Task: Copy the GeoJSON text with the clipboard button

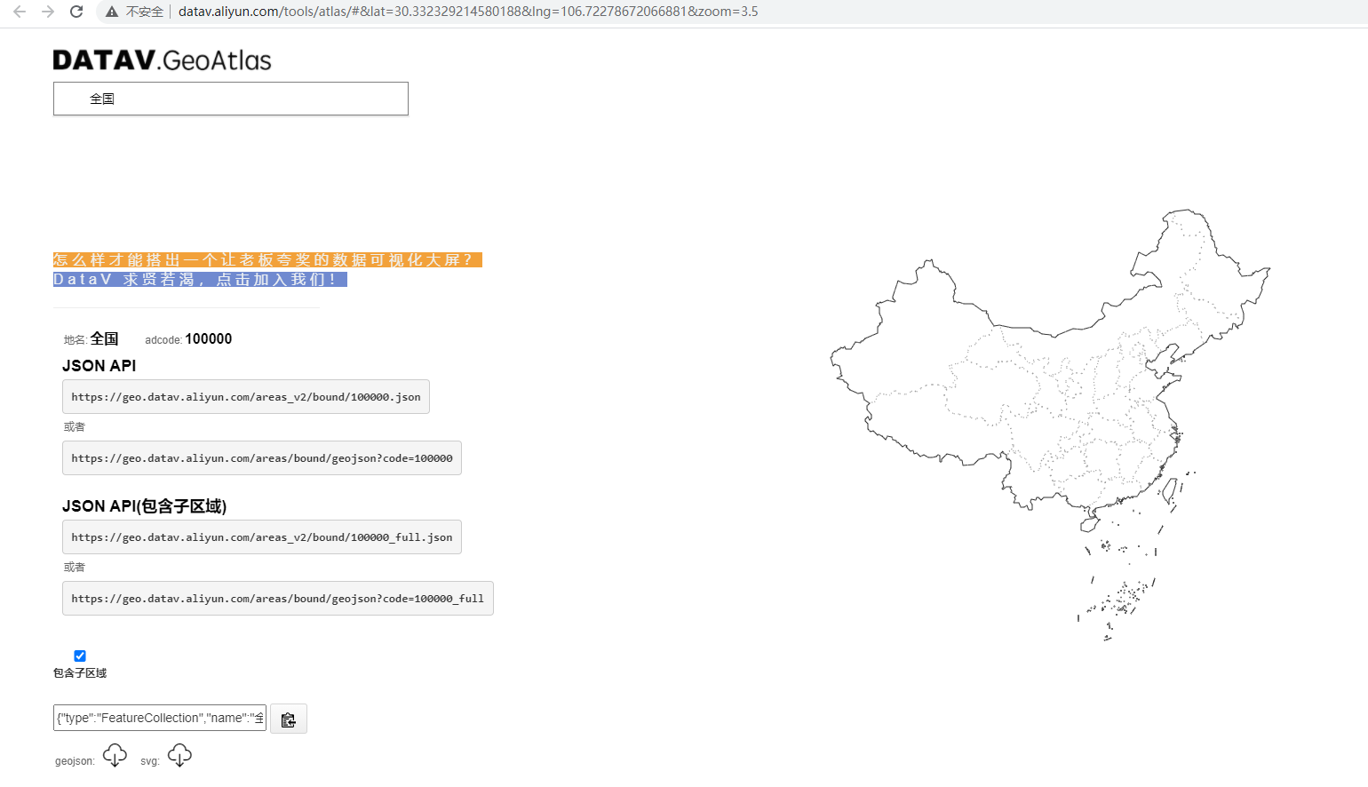Action: pyautogui.click(x=289, y=719)
